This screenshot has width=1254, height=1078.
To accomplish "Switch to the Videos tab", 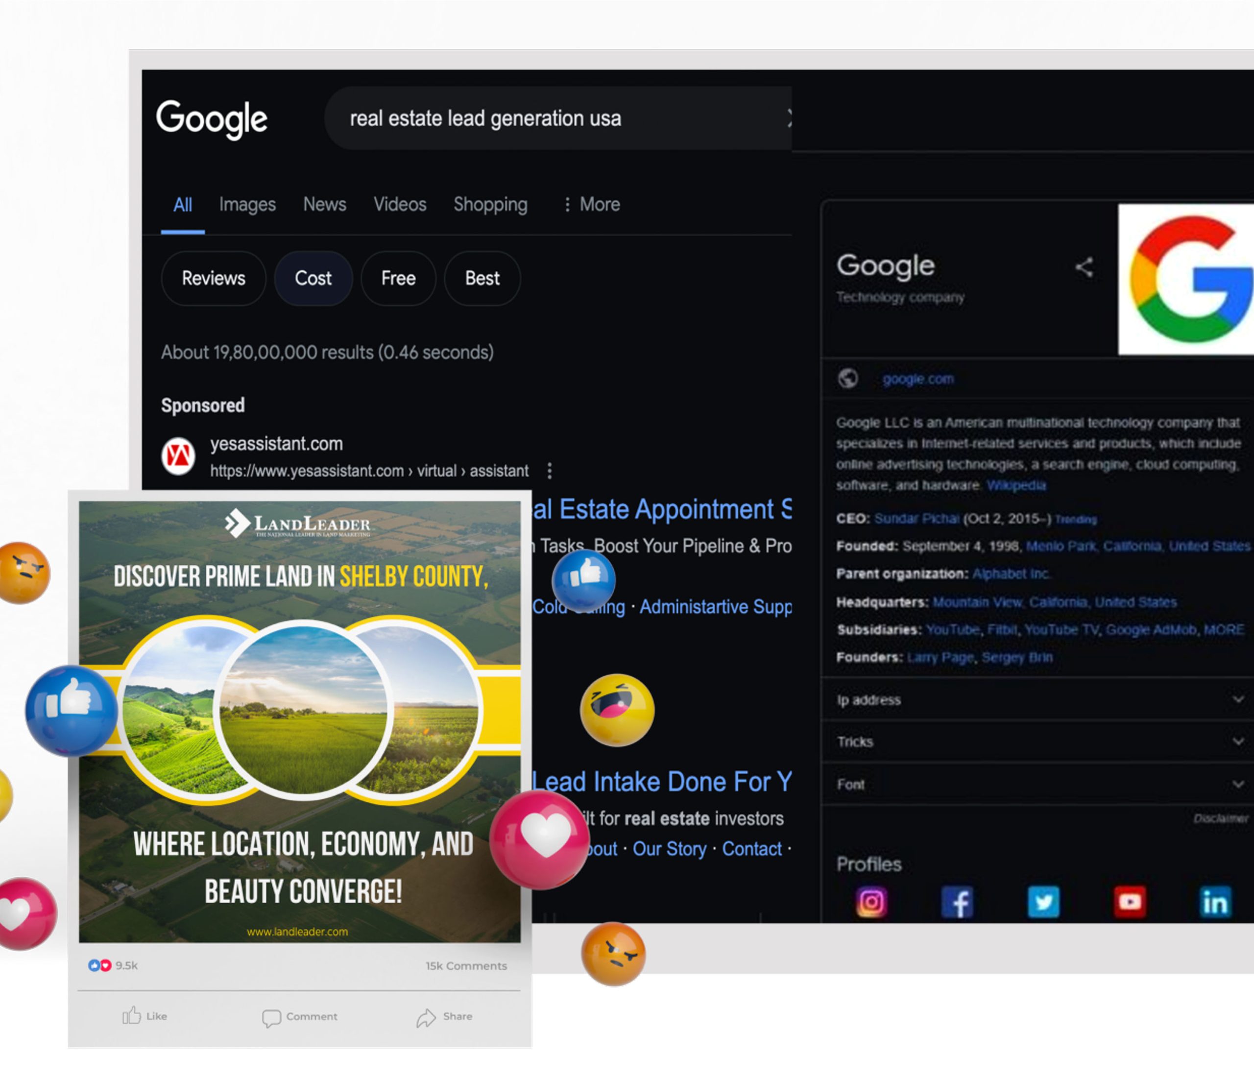I will 400,205.
